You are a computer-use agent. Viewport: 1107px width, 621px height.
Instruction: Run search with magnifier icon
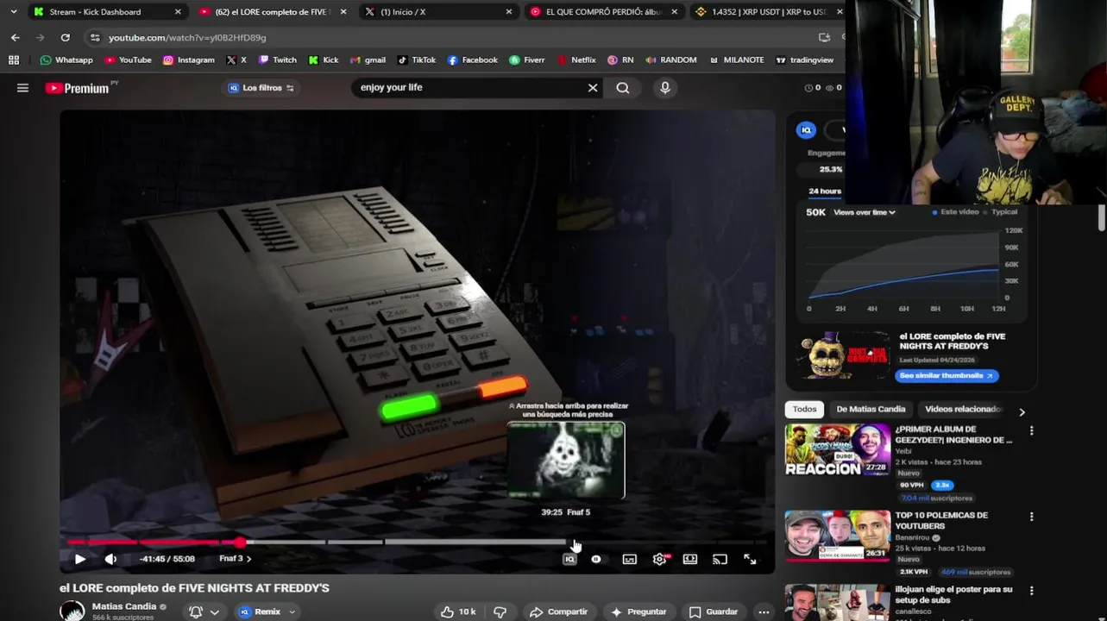[x=623, y=88]
